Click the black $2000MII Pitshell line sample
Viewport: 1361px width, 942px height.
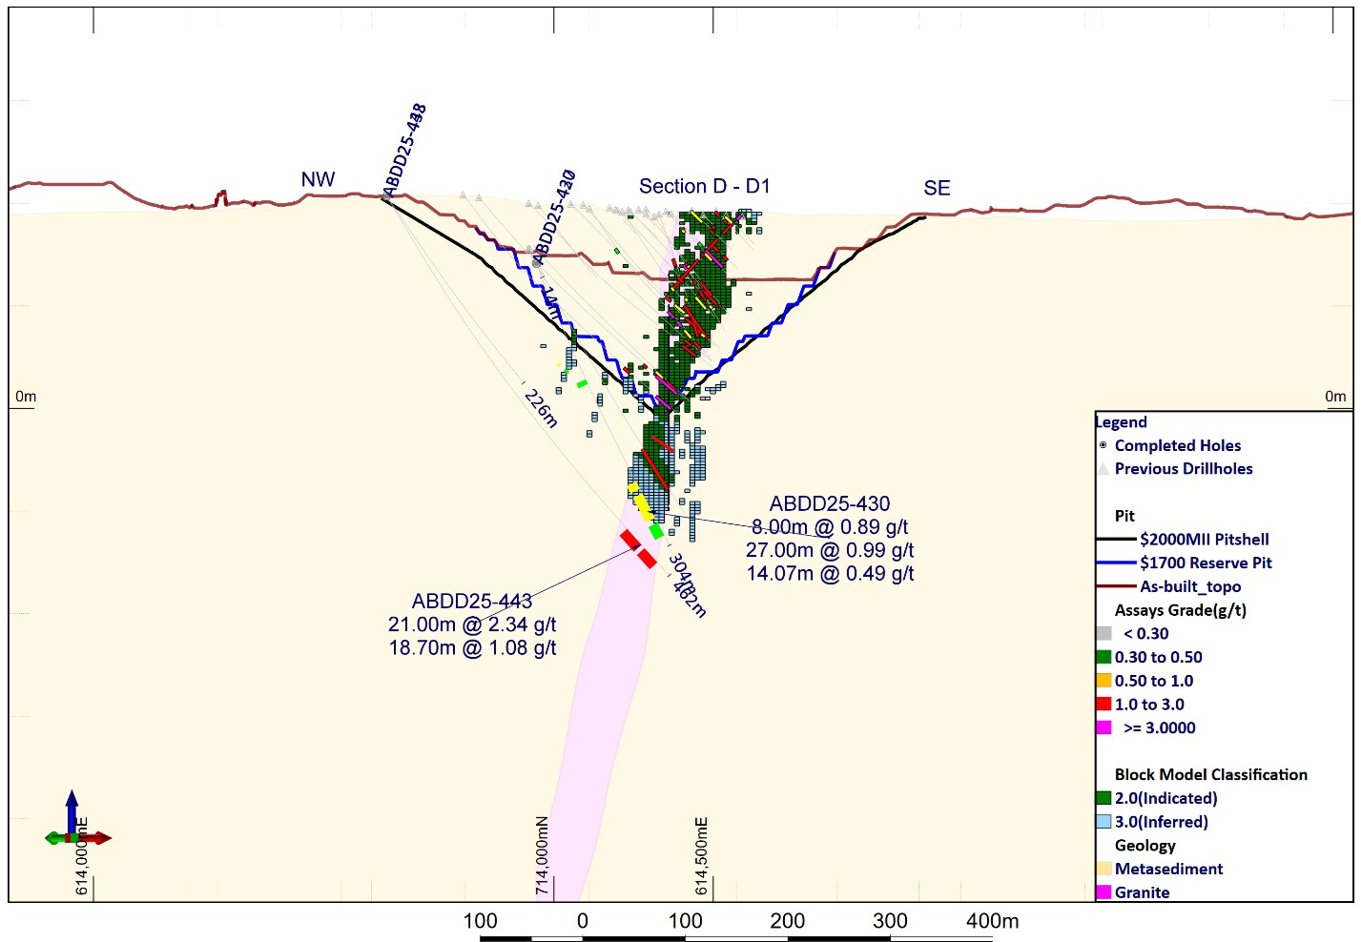pos(1116,540)
